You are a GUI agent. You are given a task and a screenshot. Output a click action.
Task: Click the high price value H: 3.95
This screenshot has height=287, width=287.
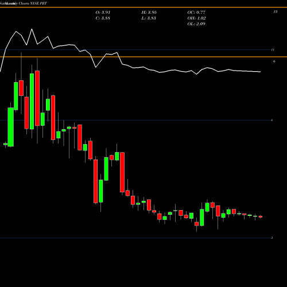pos(149,13)
